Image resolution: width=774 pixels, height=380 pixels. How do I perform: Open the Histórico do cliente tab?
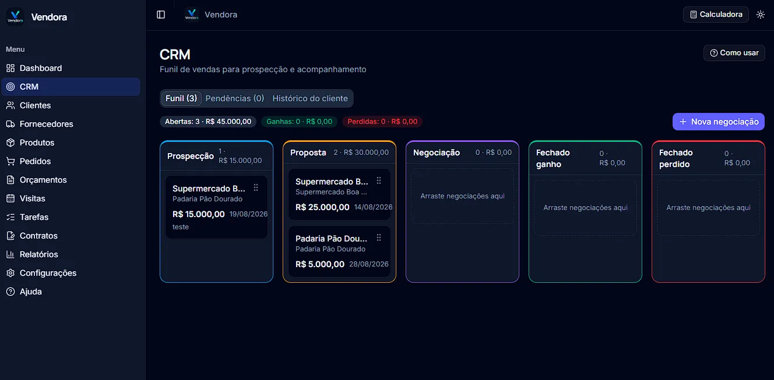(310, 98)
